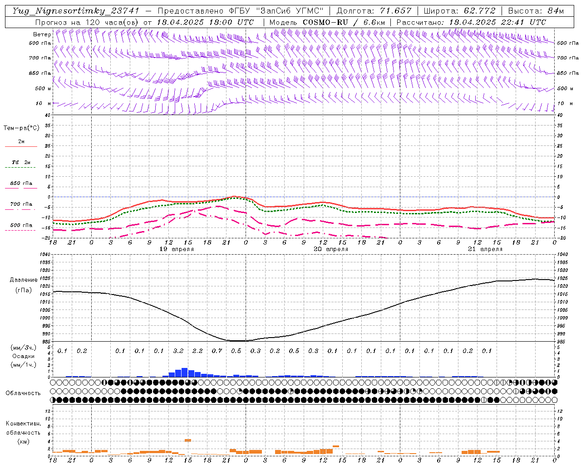Select the 3.2 precipitation total value
Screen dimensions: 581x464
pos(178,351)
